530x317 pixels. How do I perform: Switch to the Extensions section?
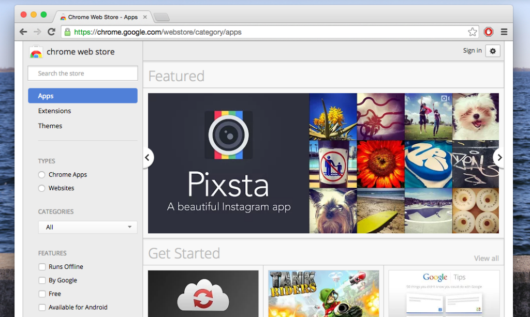click(x=54, y=111)
